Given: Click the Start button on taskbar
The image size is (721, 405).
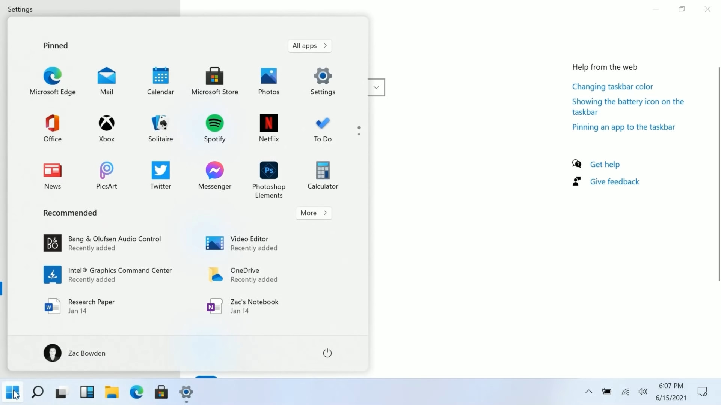Looking at the screenshot, I should click(x=12, y=392).
